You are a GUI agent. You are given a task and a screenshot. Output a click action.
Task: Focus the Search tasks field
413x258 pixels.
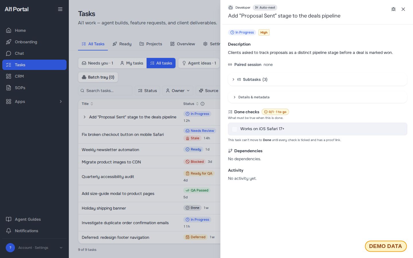pyautogui.click(x=105, y=91)
